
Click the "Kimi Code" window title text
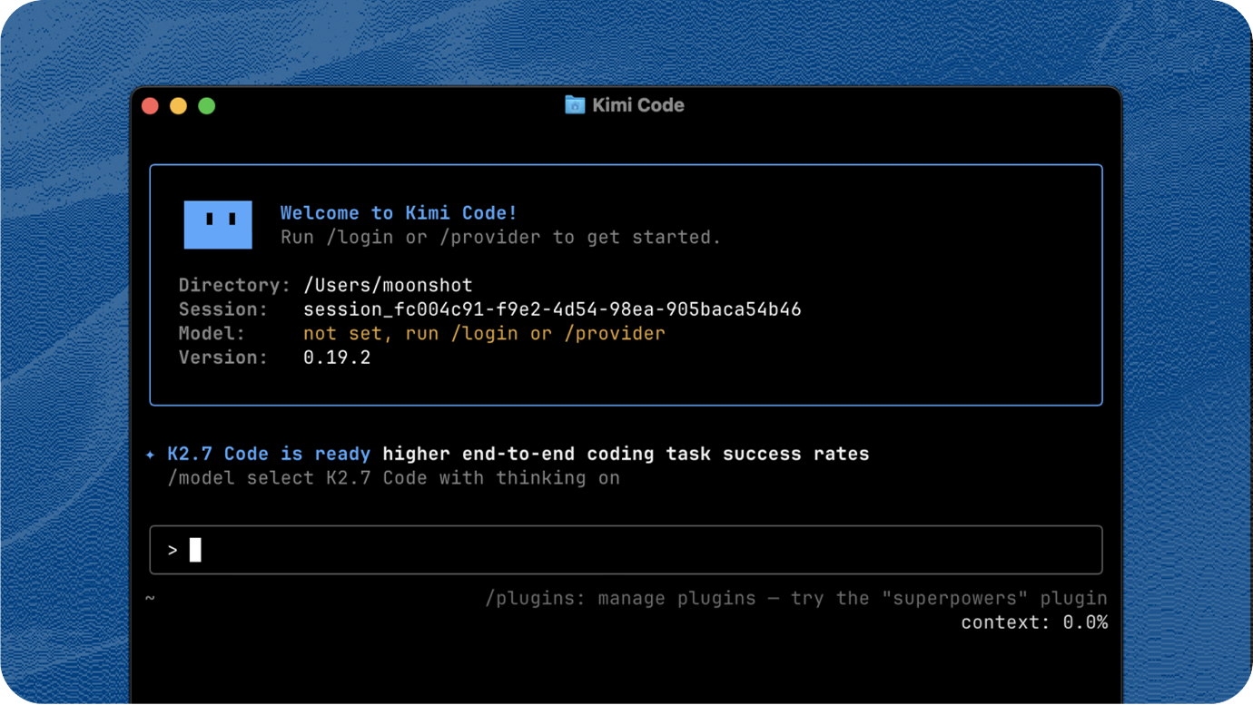(x=638, y=105)
